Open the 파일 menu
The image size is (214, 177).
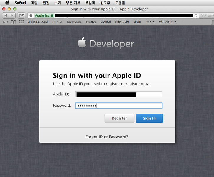pyautogui.click(x=34, y=3)
